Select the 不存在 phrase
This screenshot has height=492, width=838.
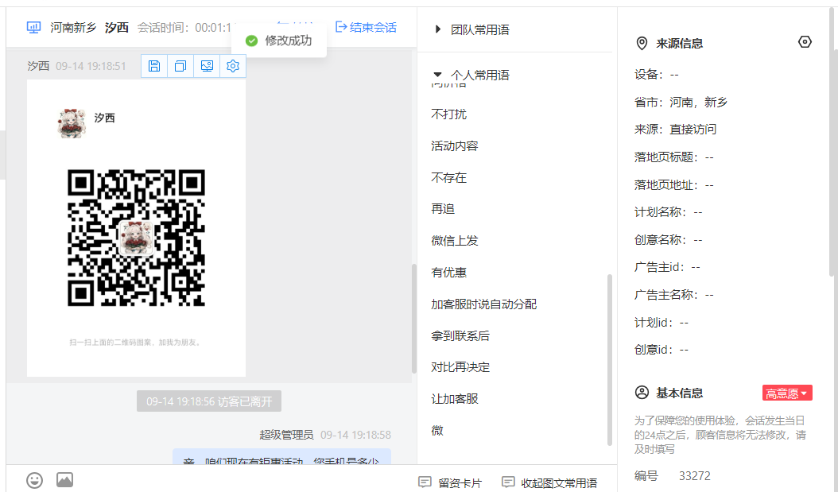[449, 177]
